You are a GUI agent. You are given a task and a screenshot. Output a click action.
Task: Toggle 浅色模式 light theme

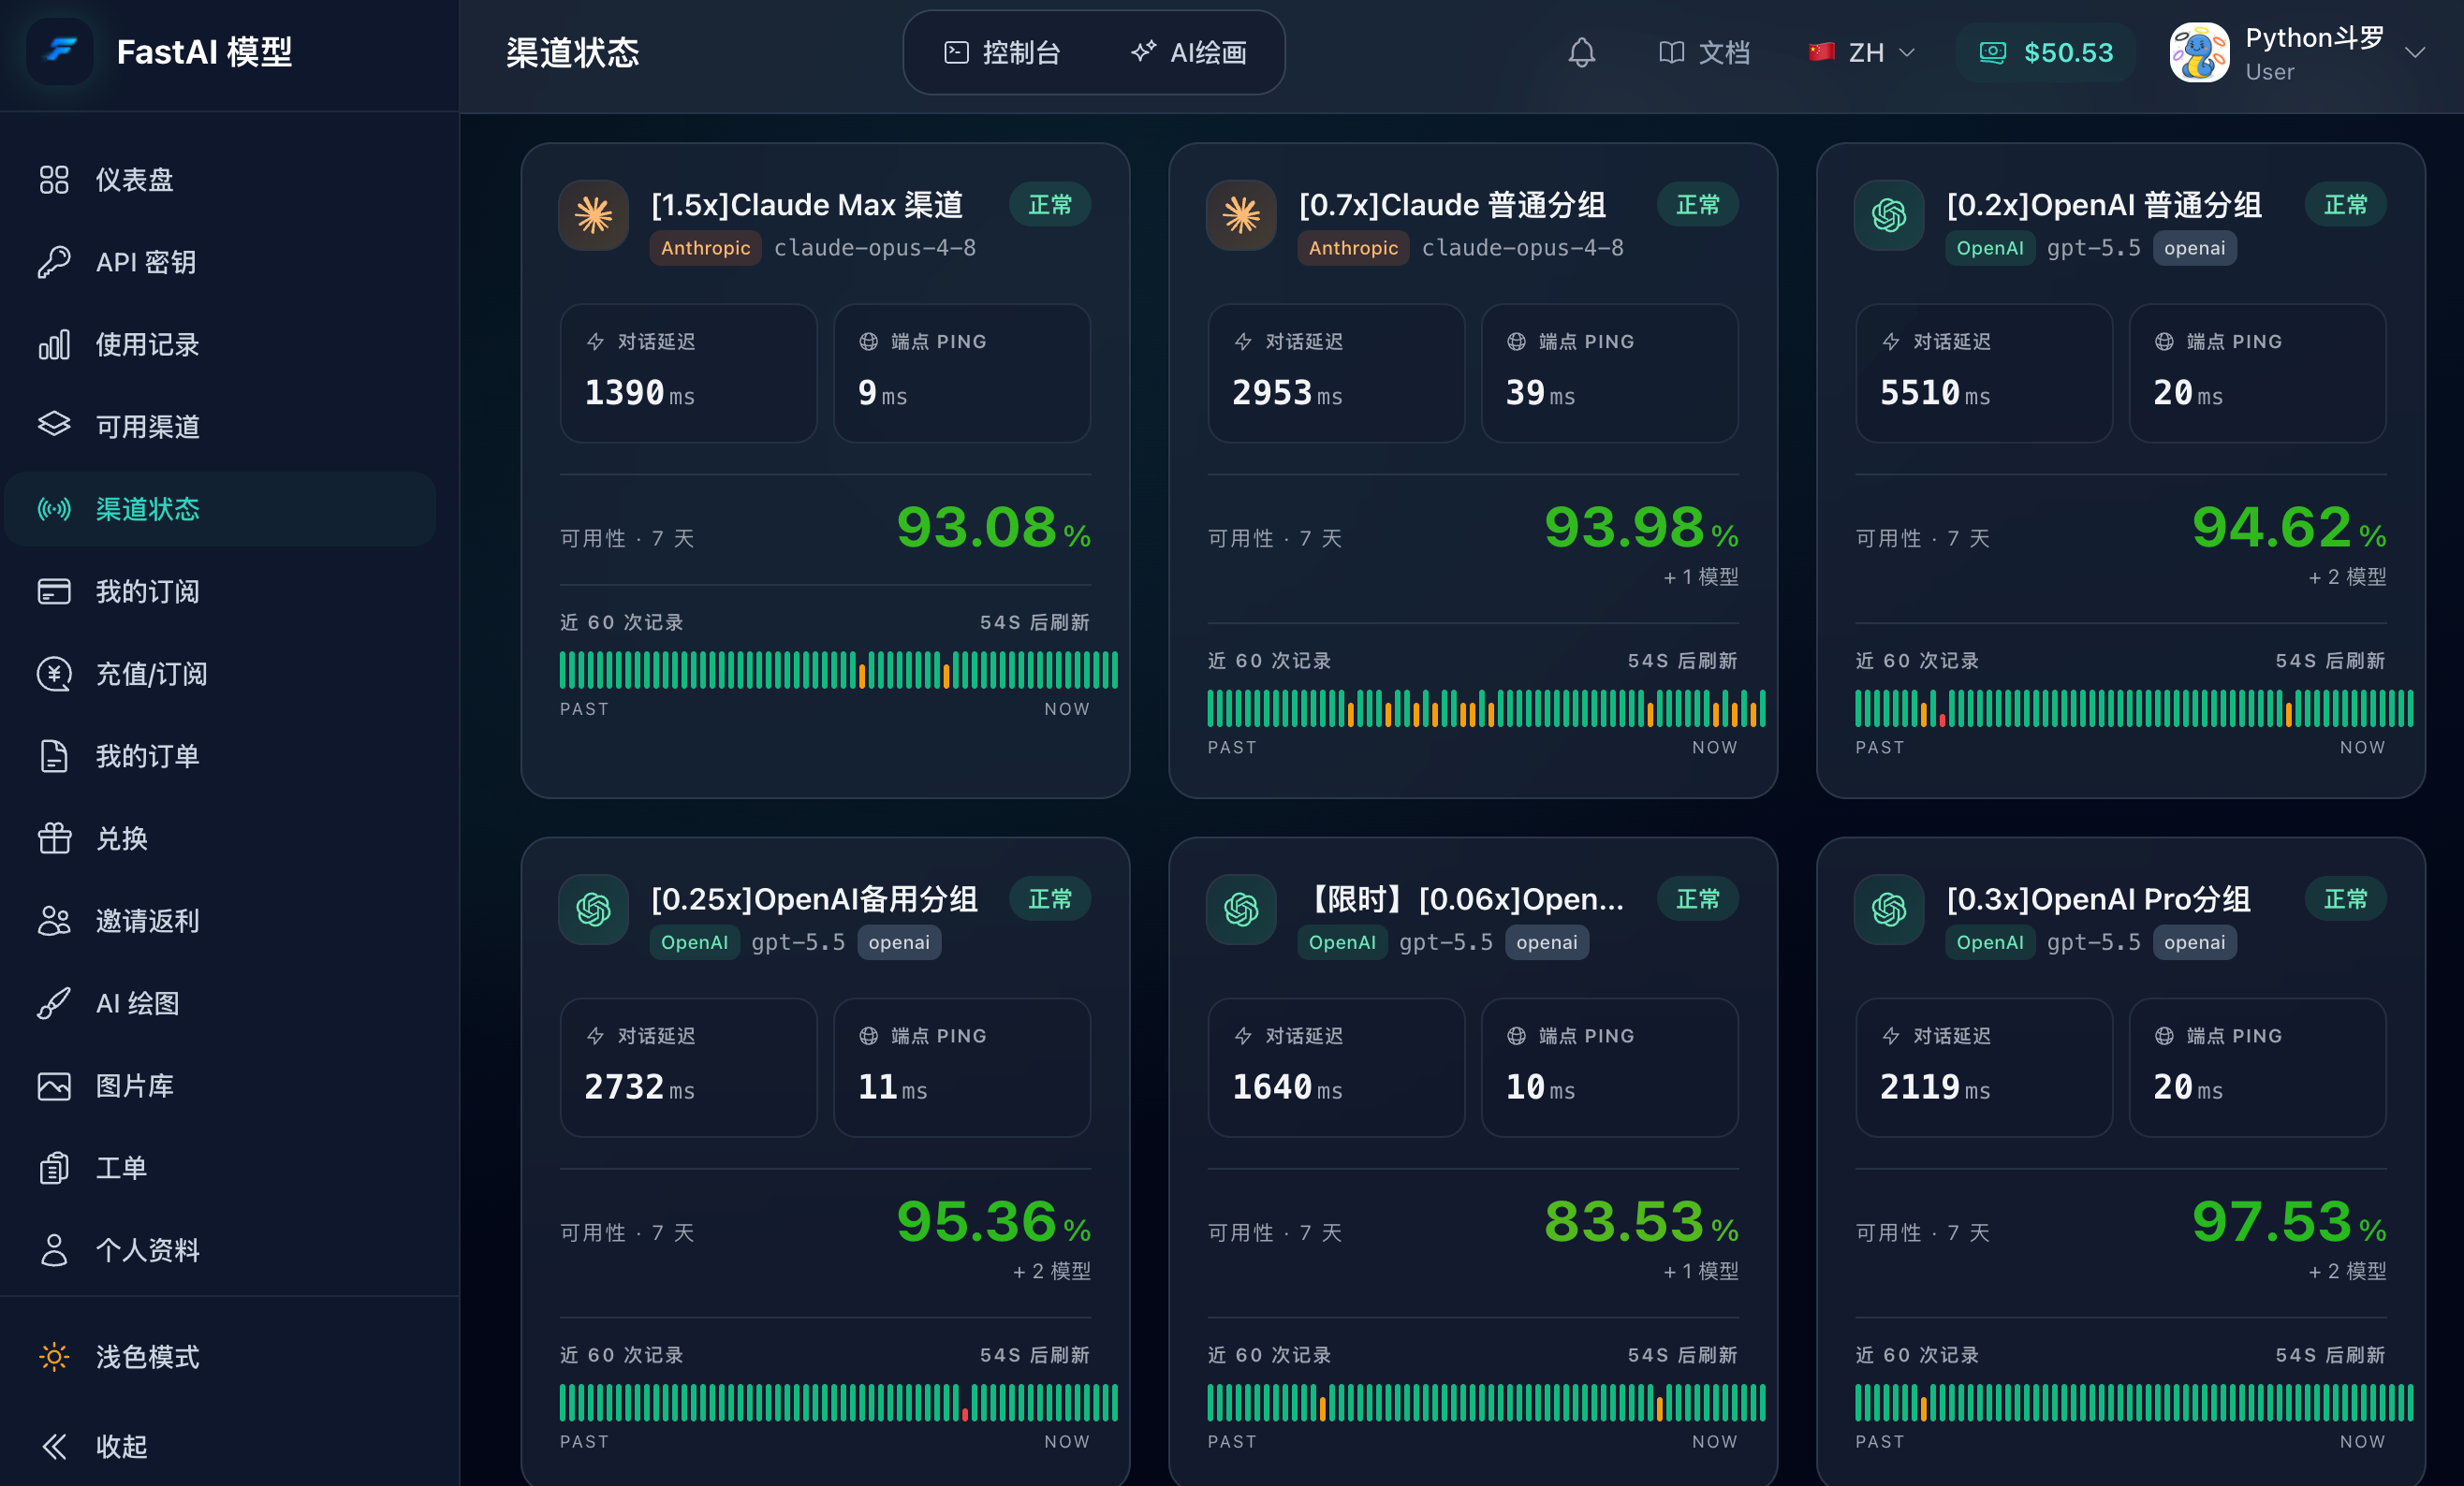pyautogui.click(x=220, y=1357)
